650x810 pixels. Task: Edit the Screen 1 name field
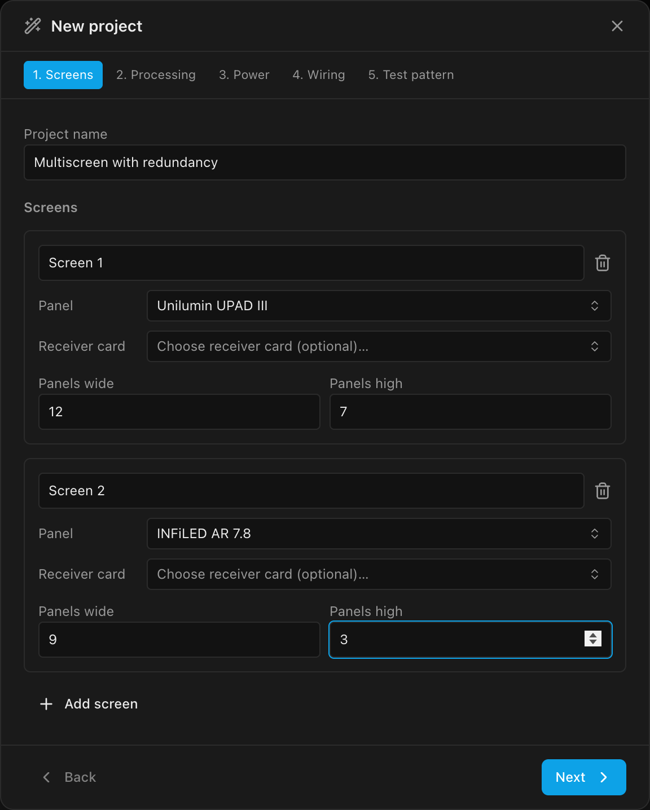tap(311, 263)
